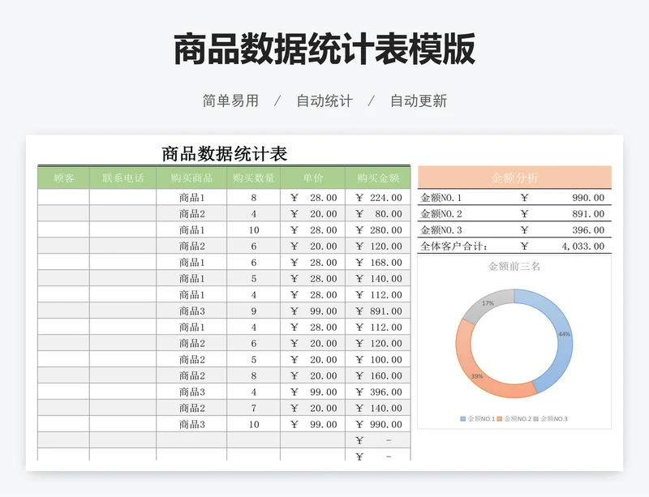The image size is (649, 497).
Task: Click the 金额NO.3 legend entry
Action: (x=551, y=418)
